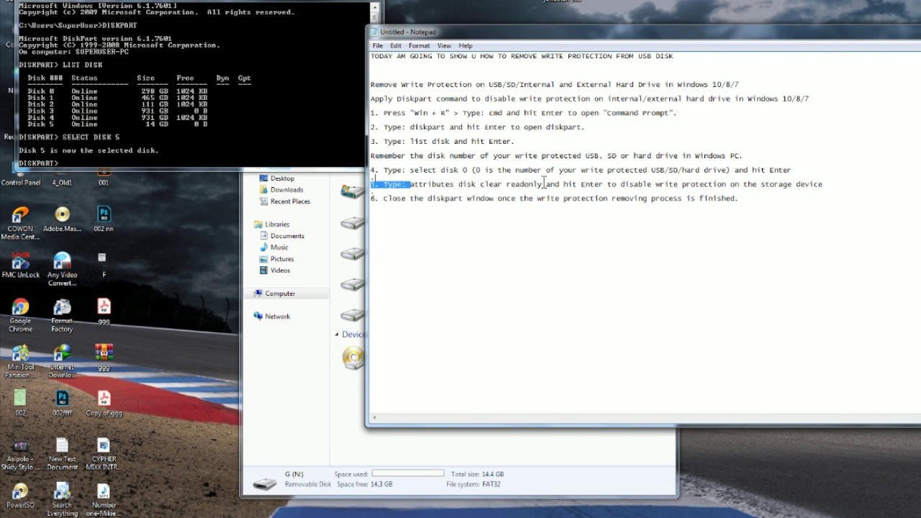Select the 002 nn Photoshop file icon

pyautogui.click(x=104, y=219)
